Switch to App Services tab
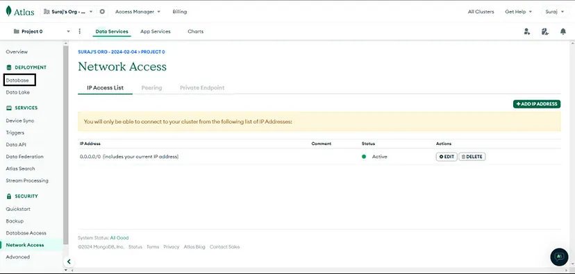 [156, 31]
